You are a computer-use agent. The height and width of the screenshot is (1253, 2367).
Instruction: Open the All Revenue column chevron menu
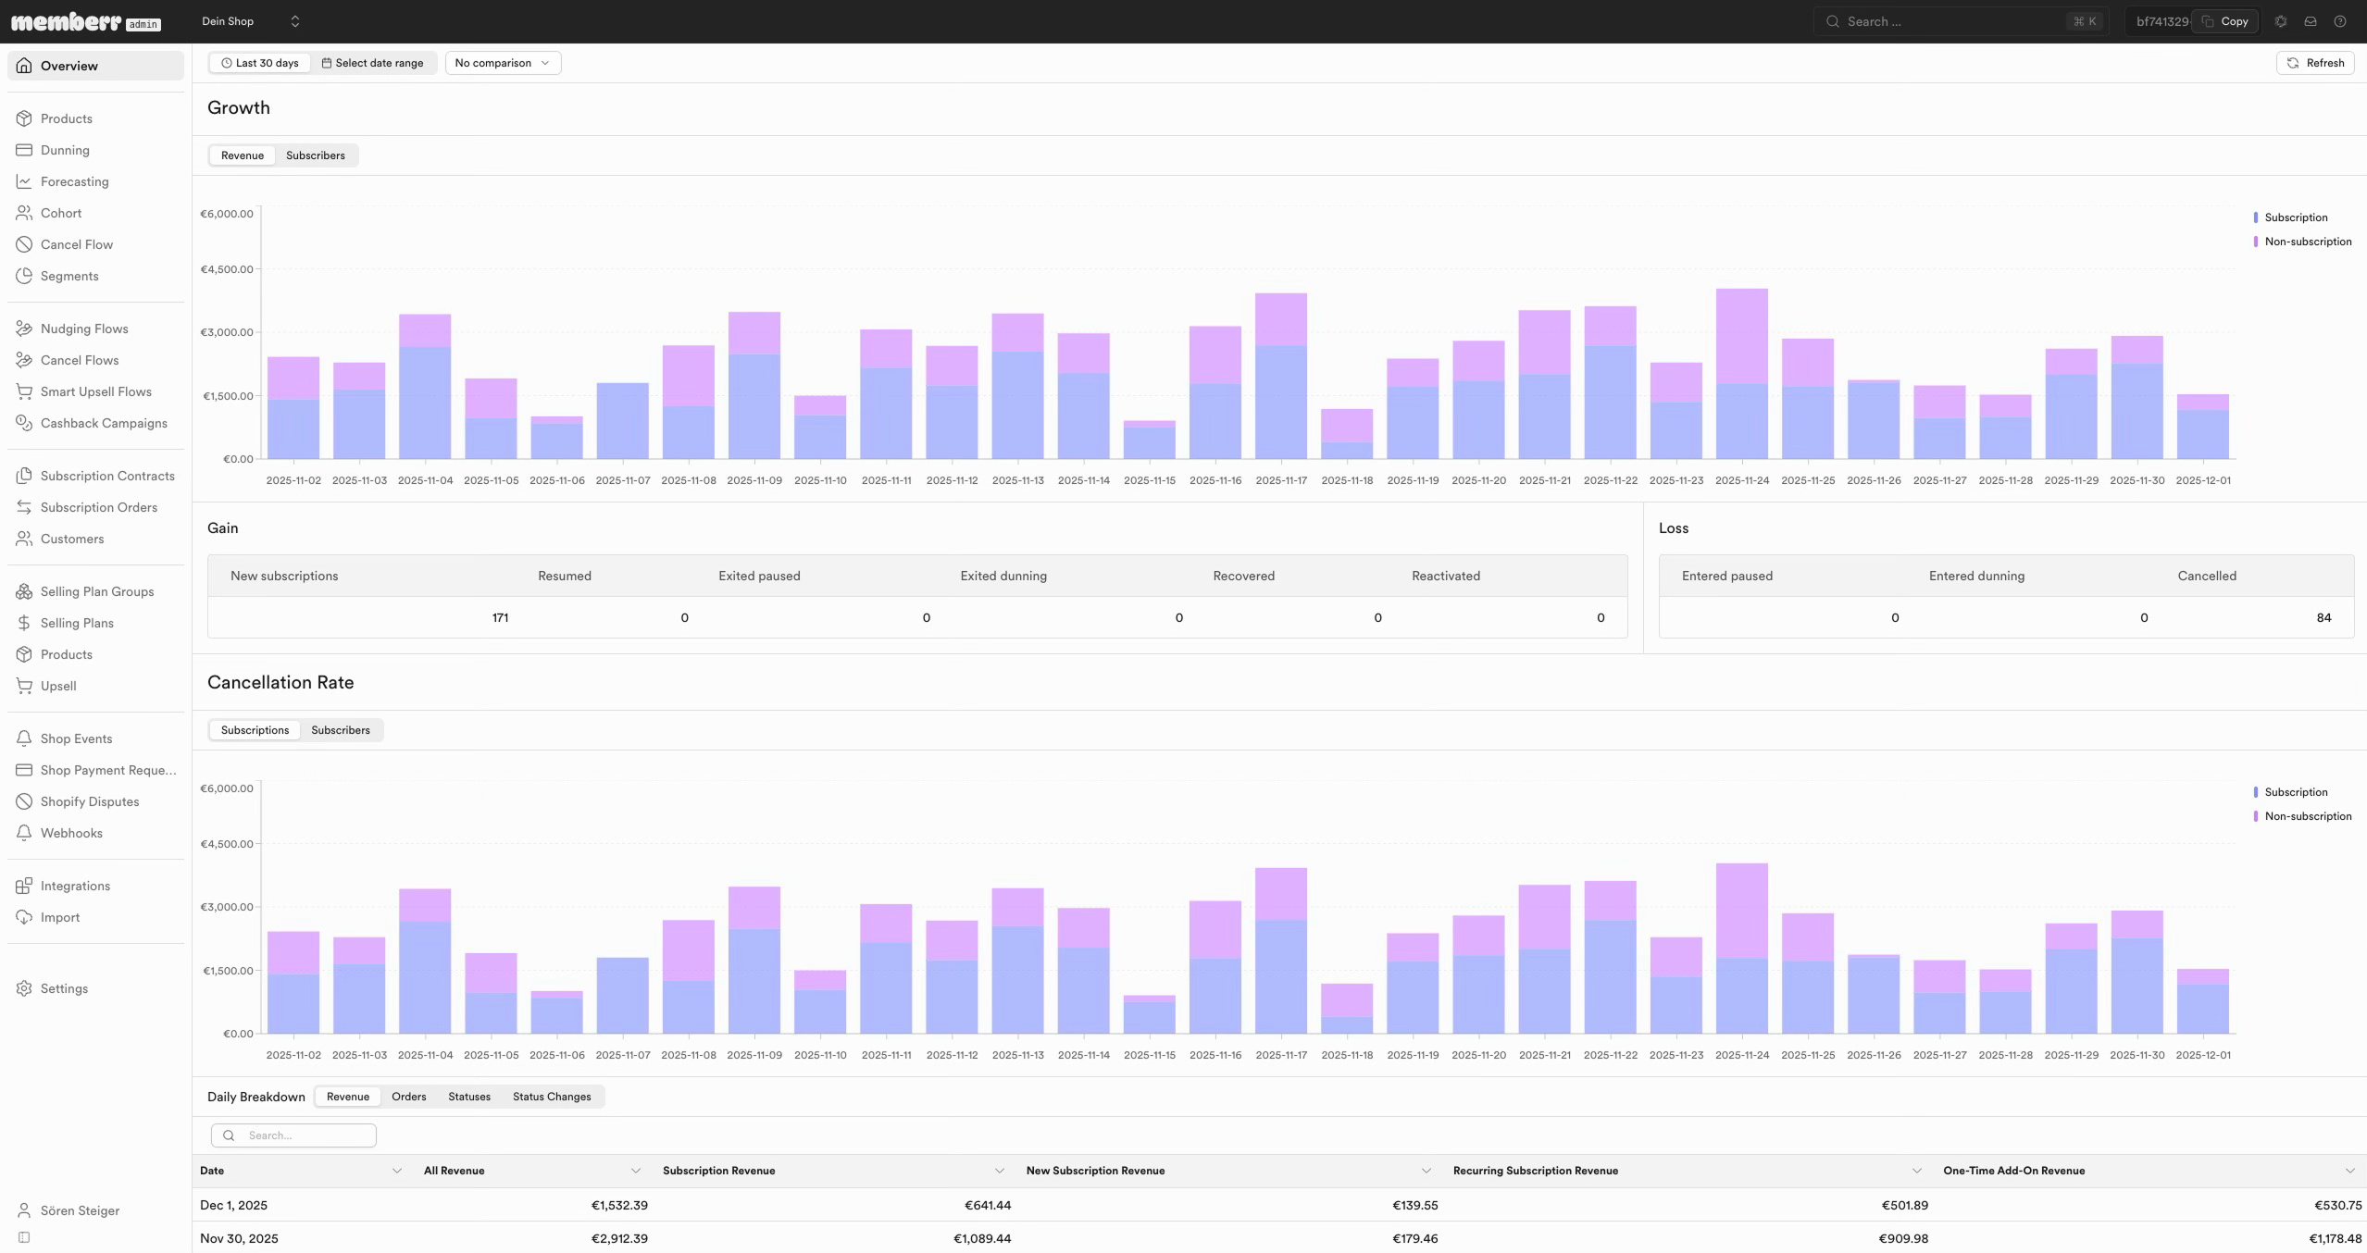tap(636, 1171)
